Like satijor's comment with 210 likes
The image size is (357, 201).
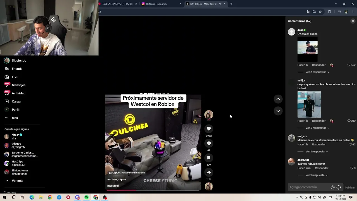click(349, 121)
